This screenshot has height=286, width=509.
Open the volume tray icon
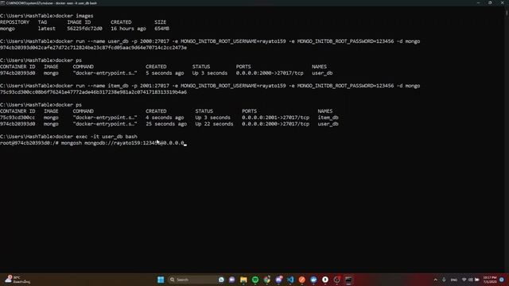tap(470, 280)
